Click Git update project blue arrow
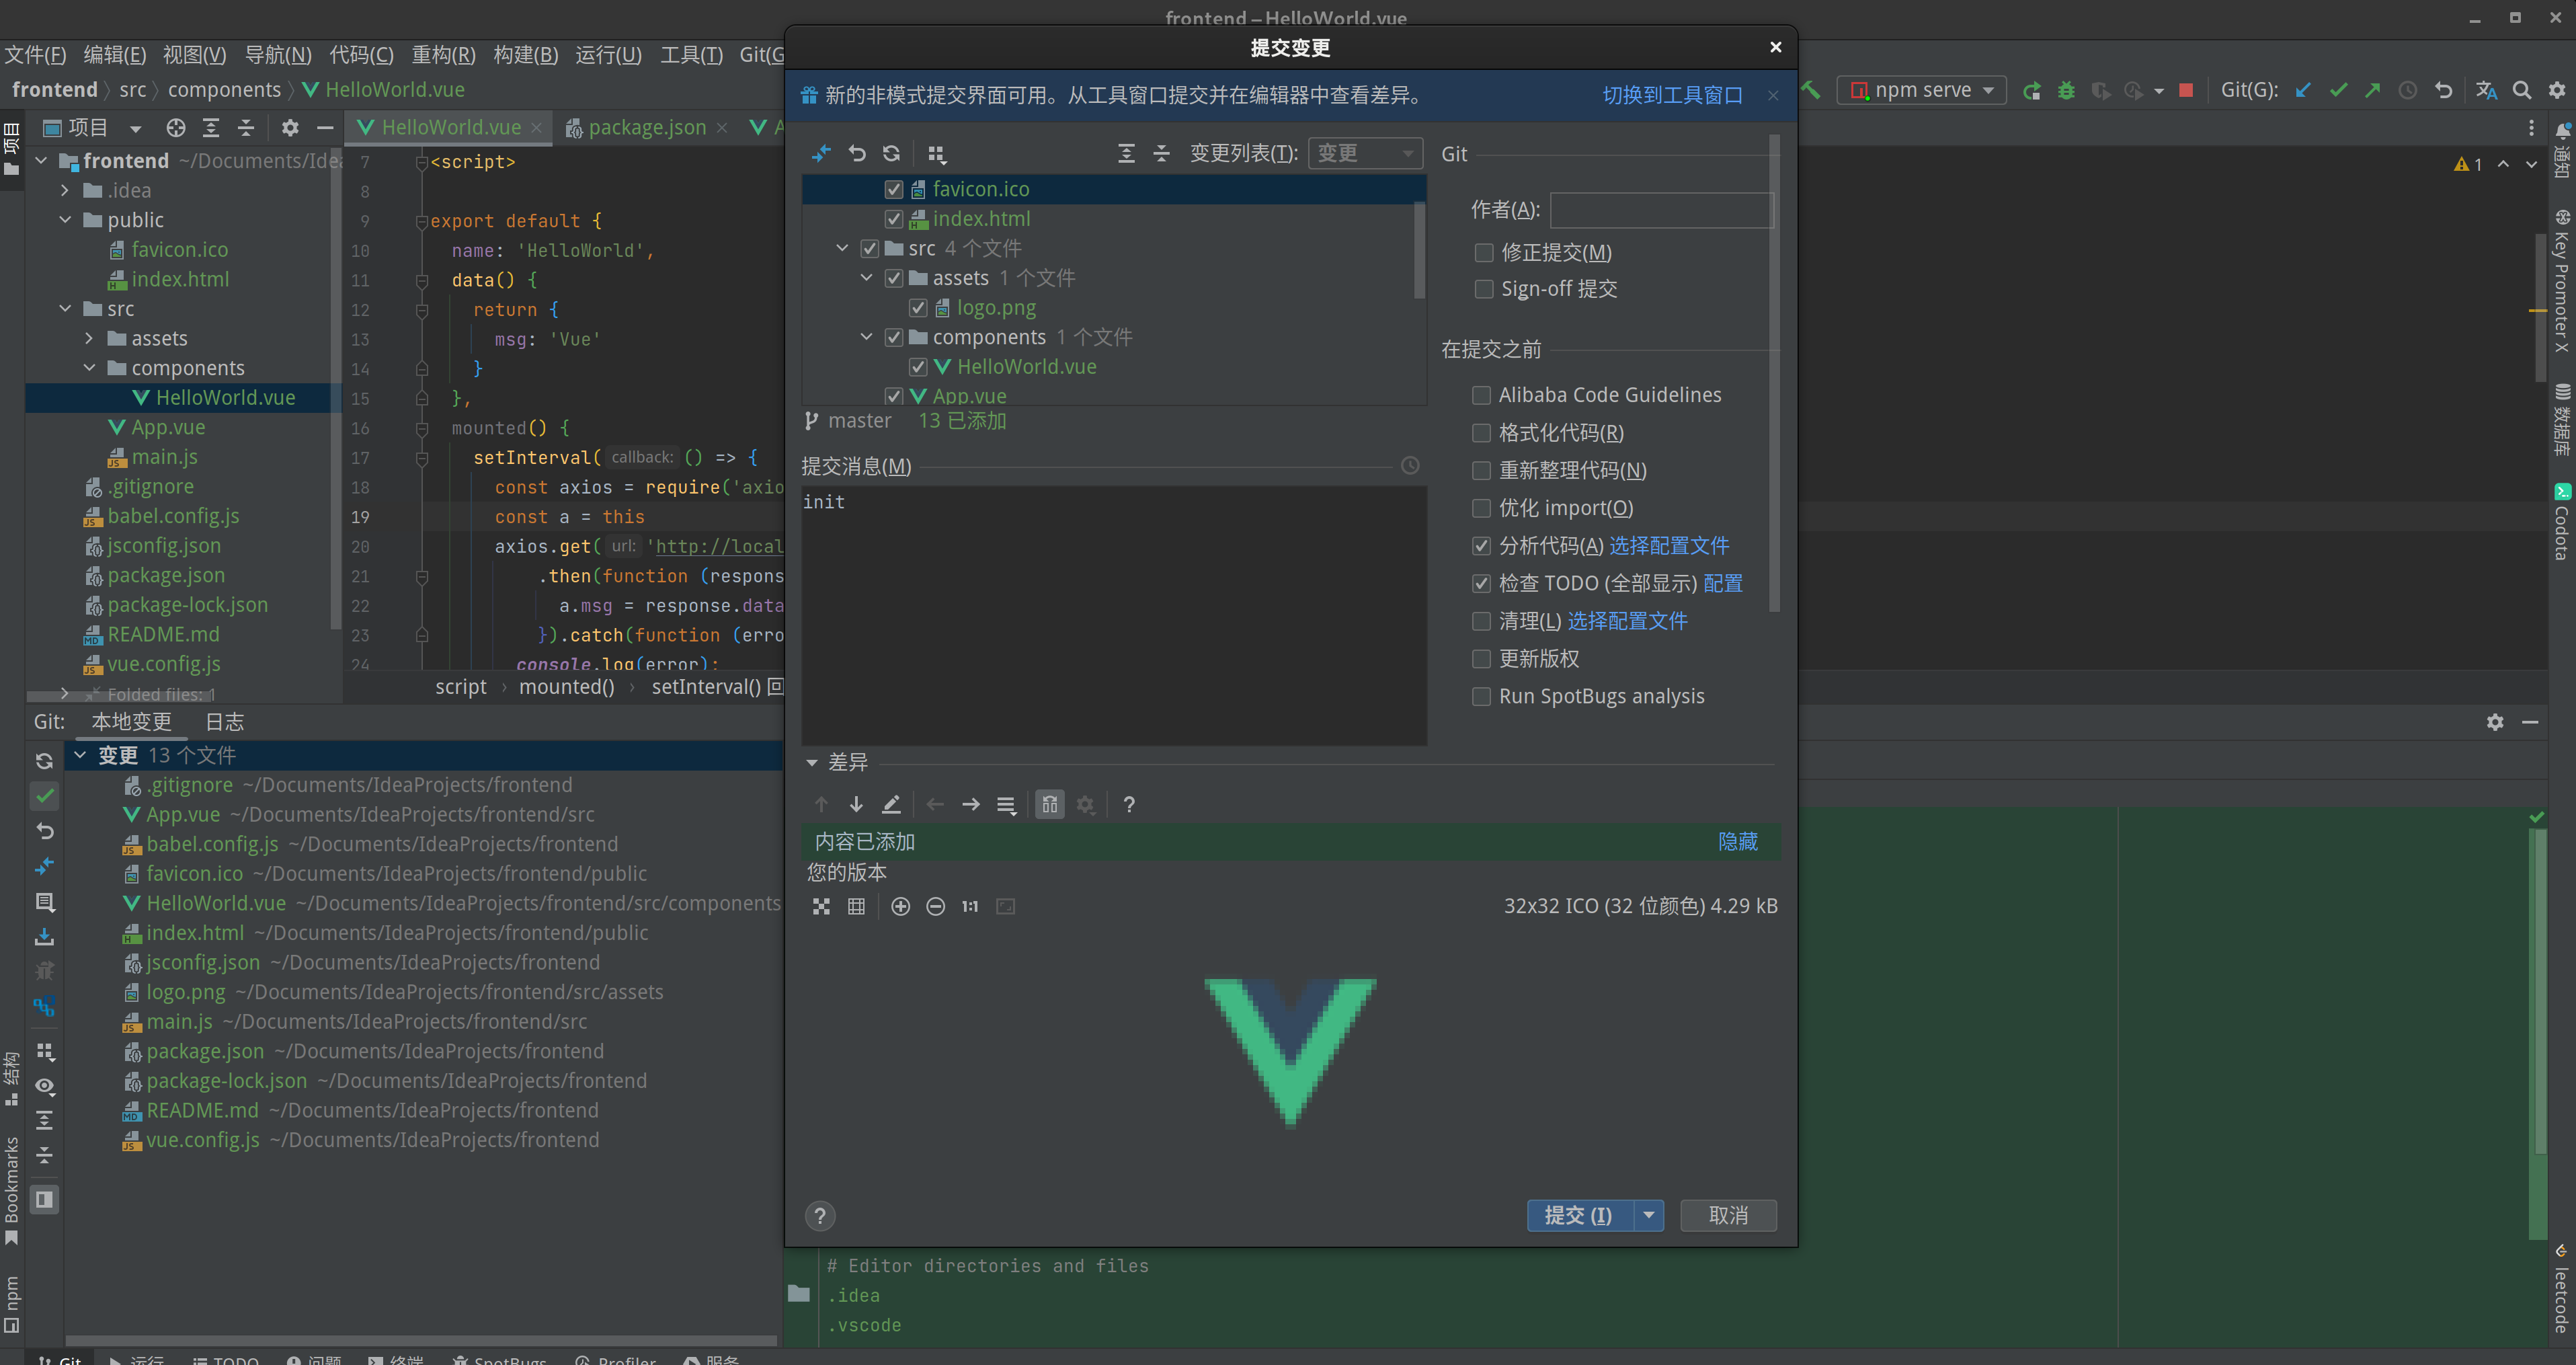 pyautogui.click(x=2302, y=90)
